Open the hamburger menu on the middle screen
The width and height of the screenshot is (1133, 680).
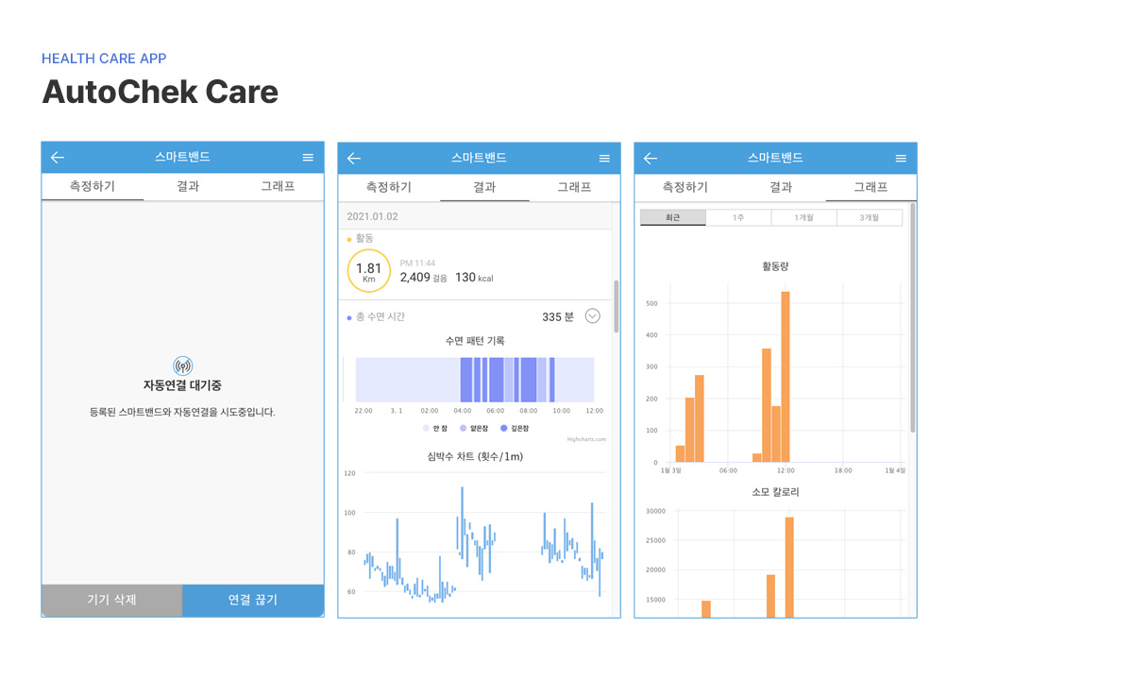604,159
